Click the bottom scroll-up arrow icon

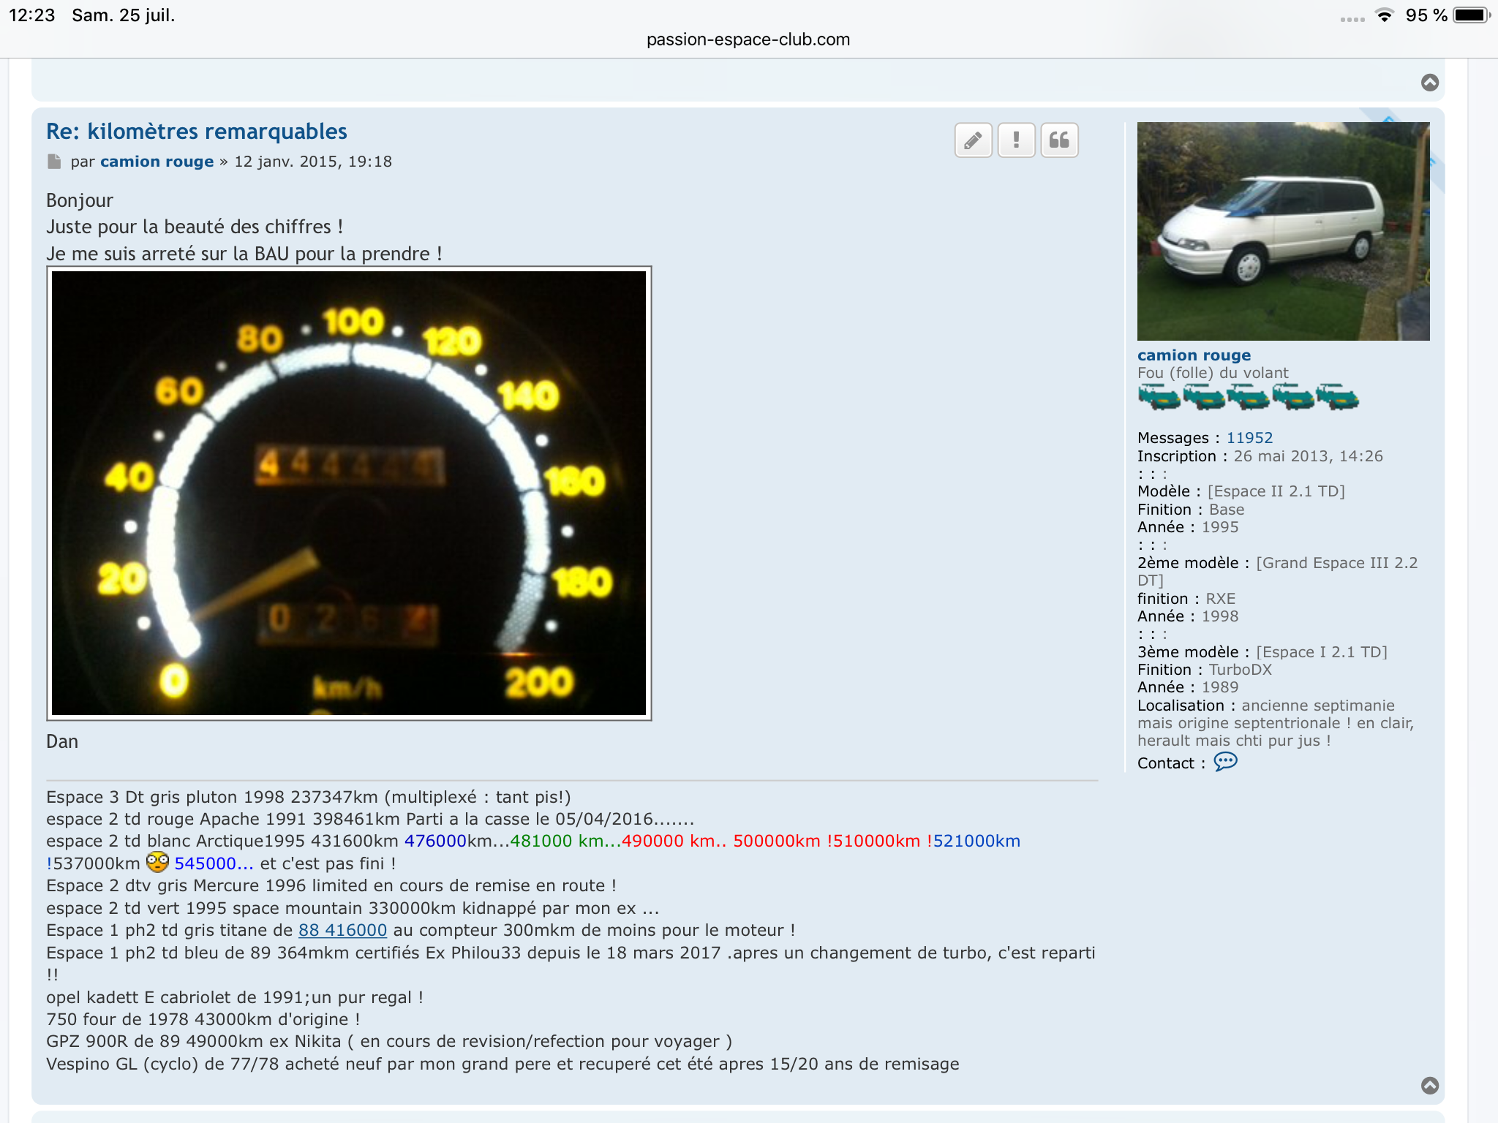point(1429,1086)
